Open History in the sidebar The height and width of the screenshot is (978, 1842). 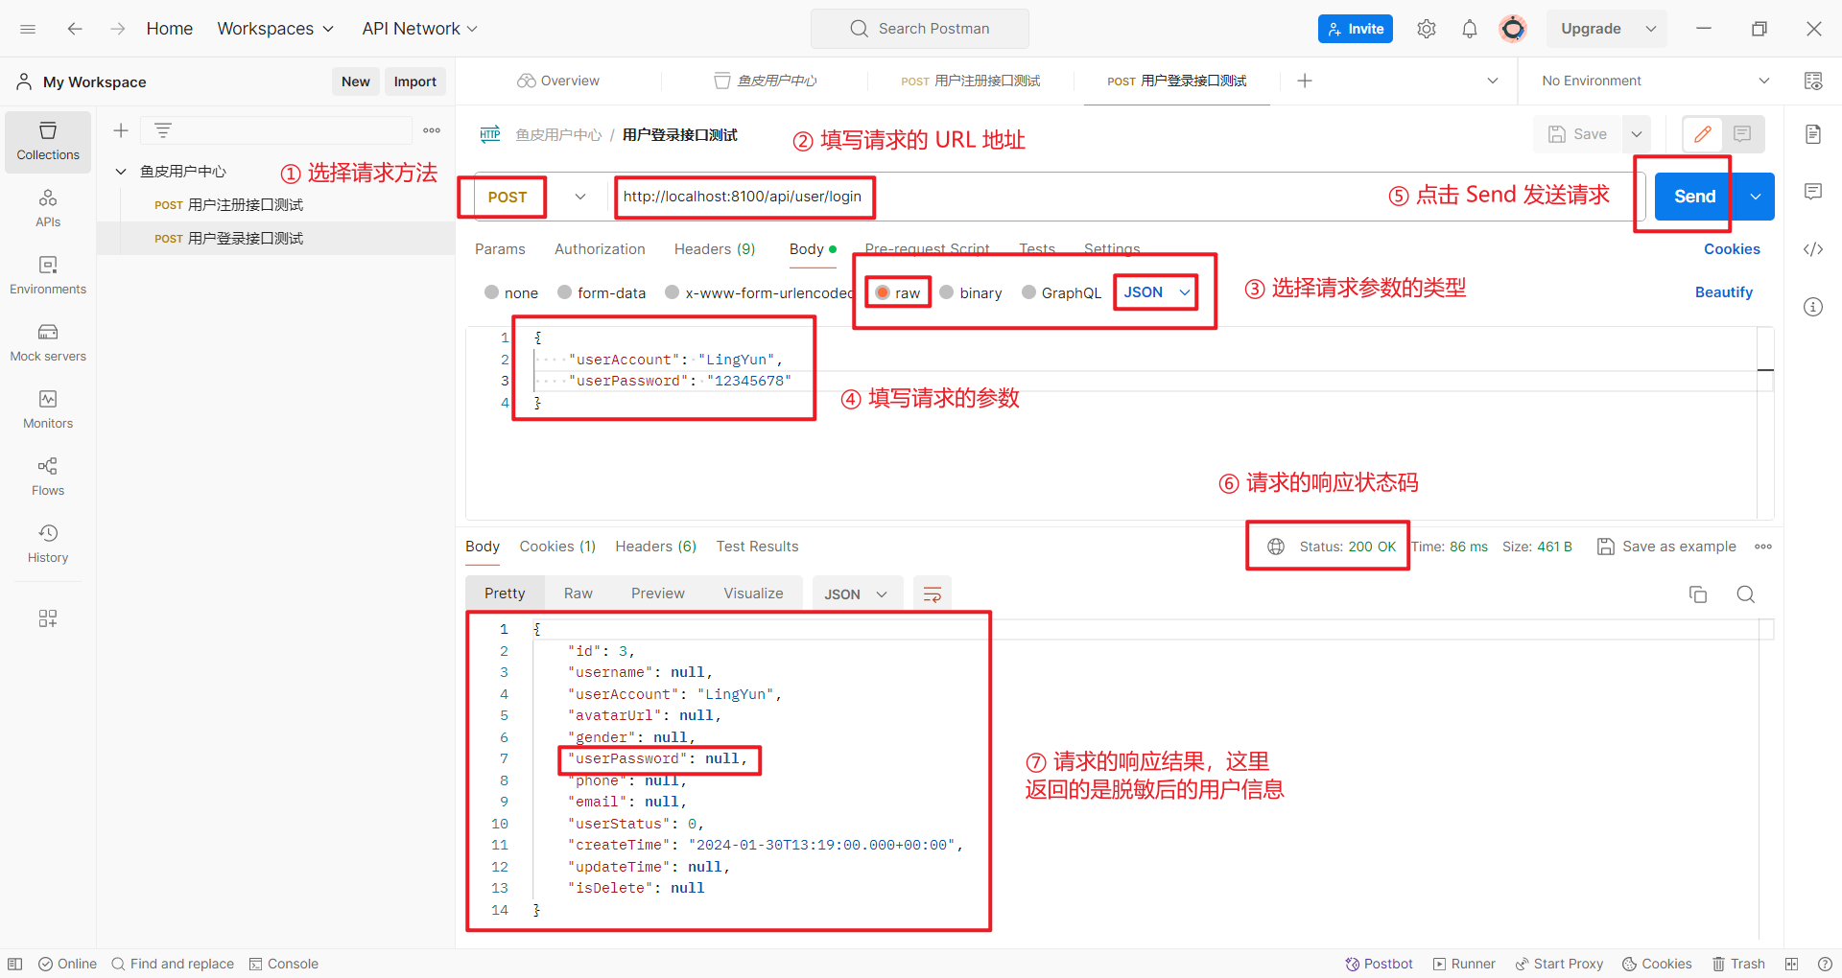click(48, 544)
